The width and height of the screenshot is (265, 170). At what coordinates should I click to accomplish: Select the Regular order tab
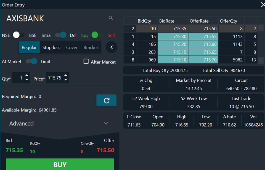29,47
